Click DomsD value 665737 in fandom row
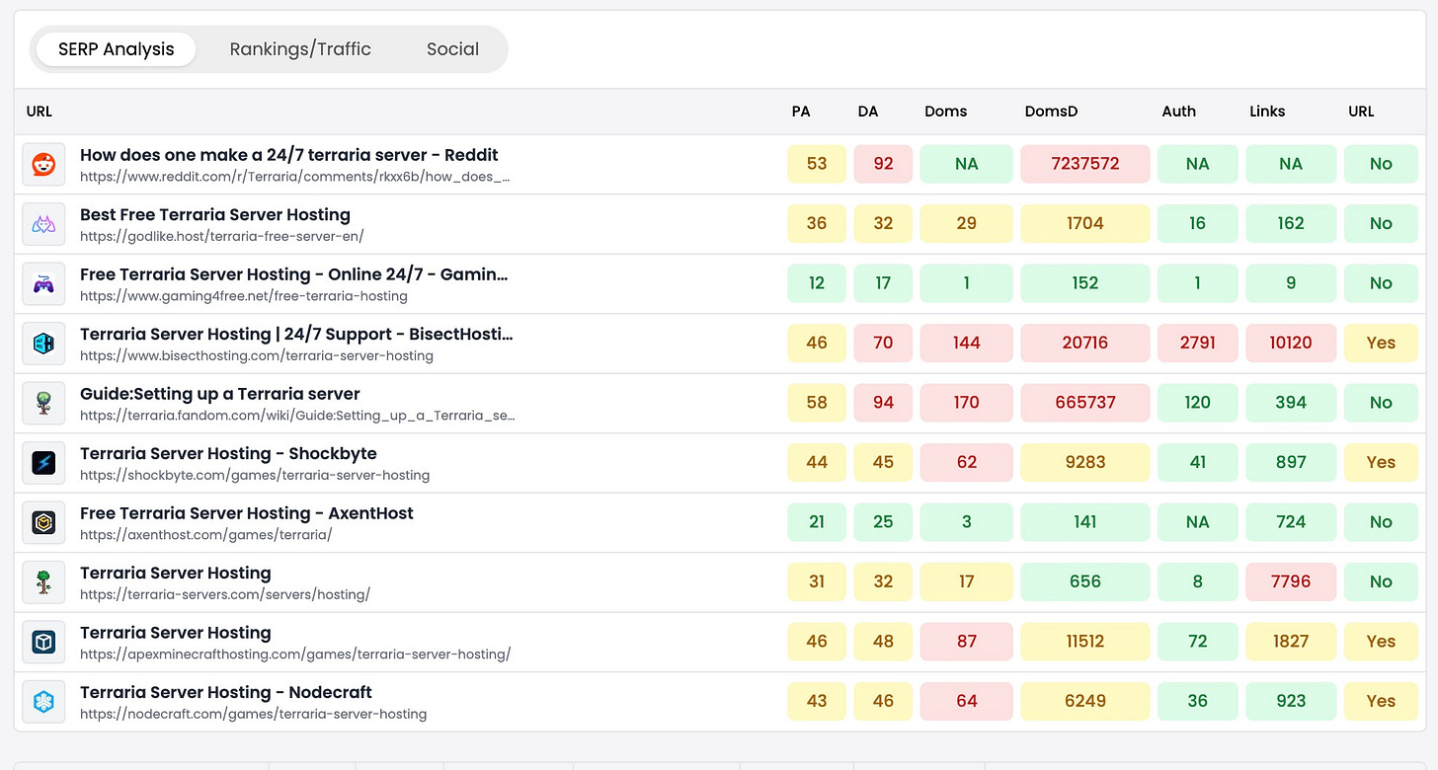The image size is (1438, 770). [1084, 403]
